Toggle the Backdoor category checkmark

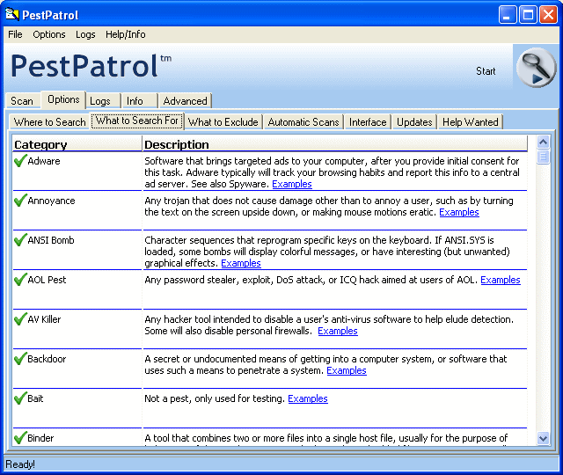point(20,359)
